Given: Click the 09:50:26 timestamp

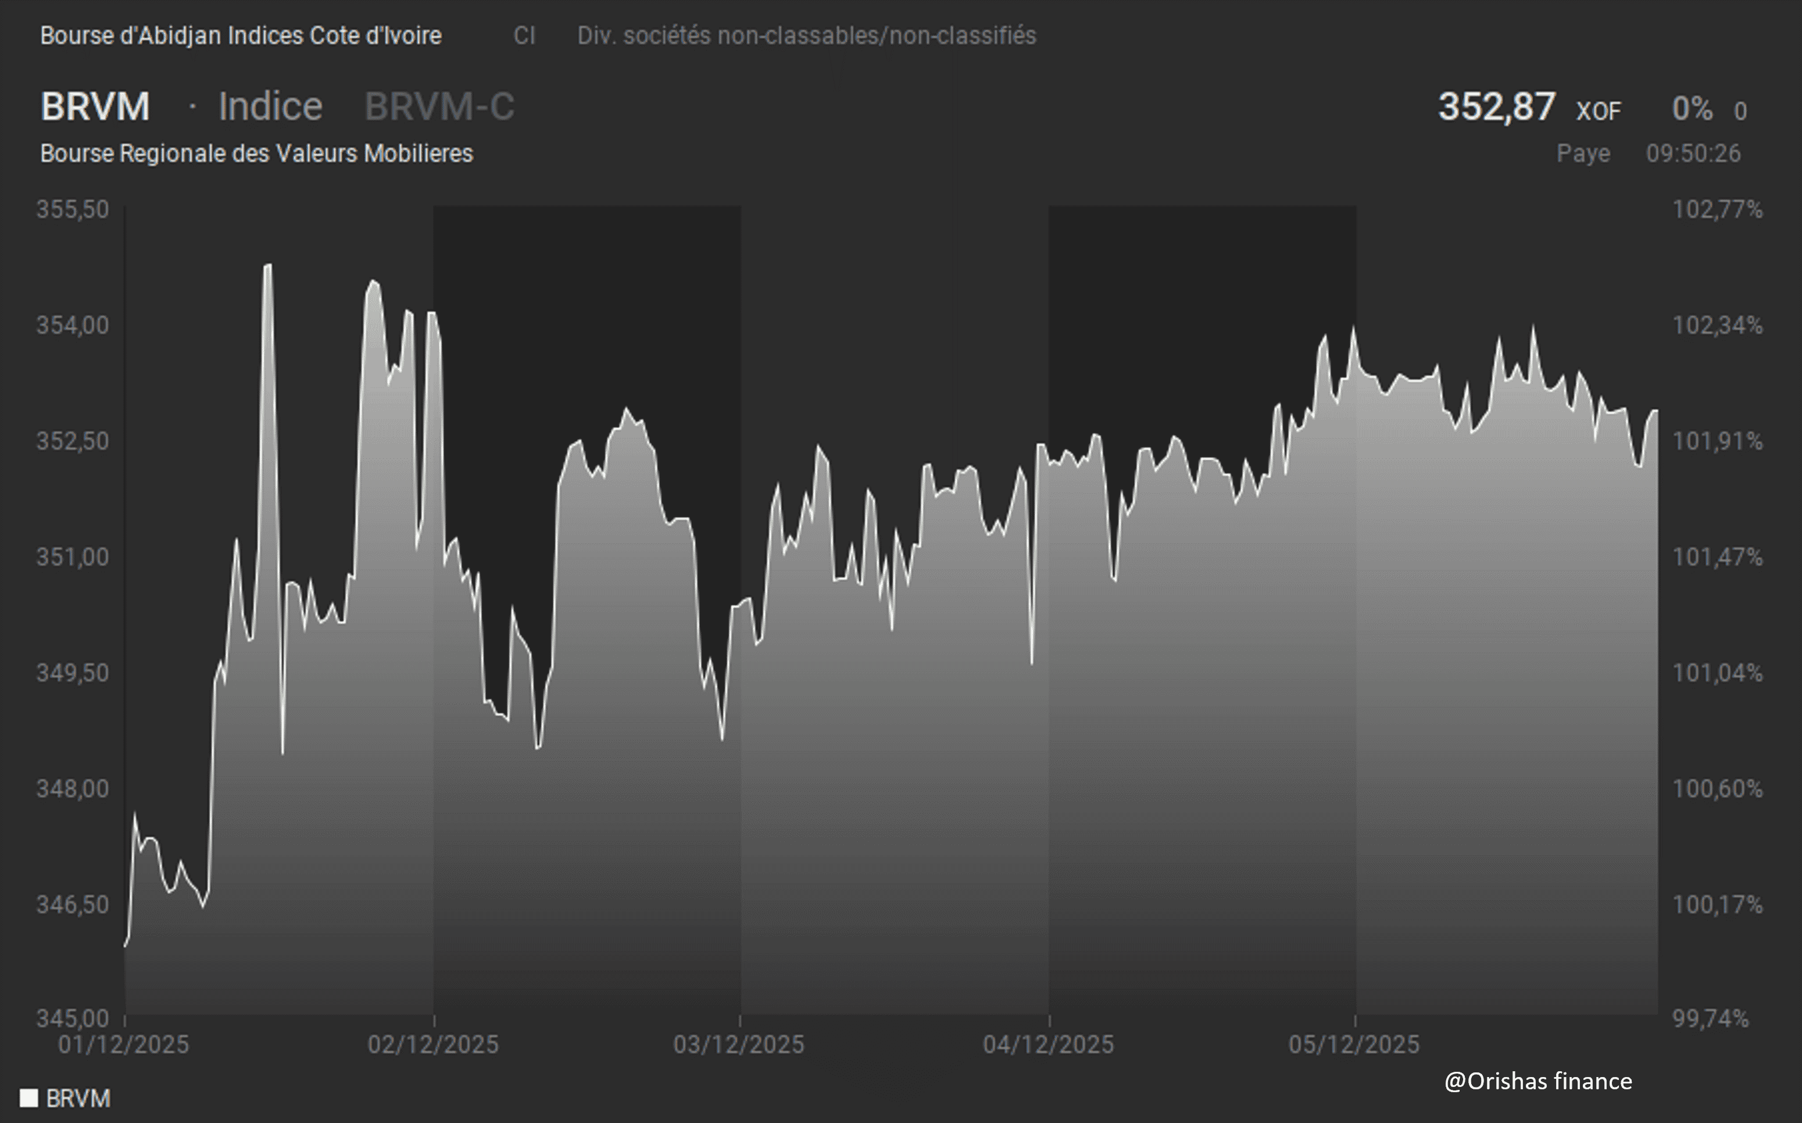Looking at the screenshot, I should click(1693, 153).
